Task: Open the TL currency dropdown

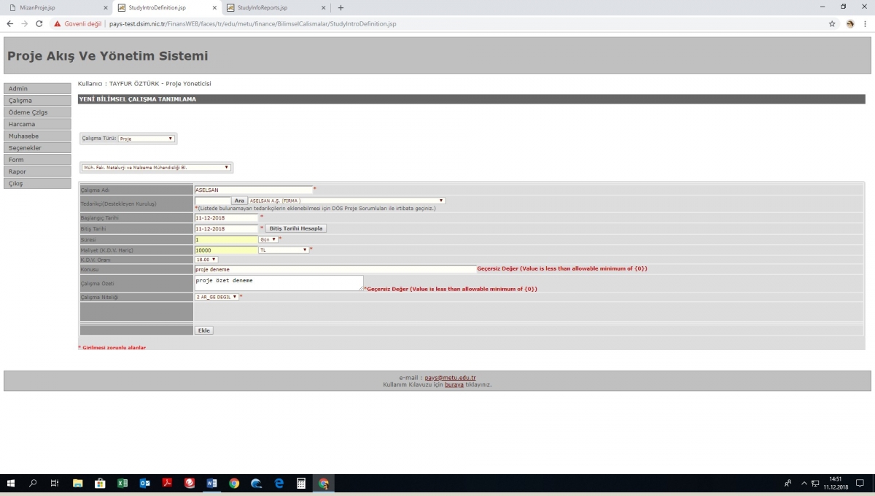Action: coord(284,250)
